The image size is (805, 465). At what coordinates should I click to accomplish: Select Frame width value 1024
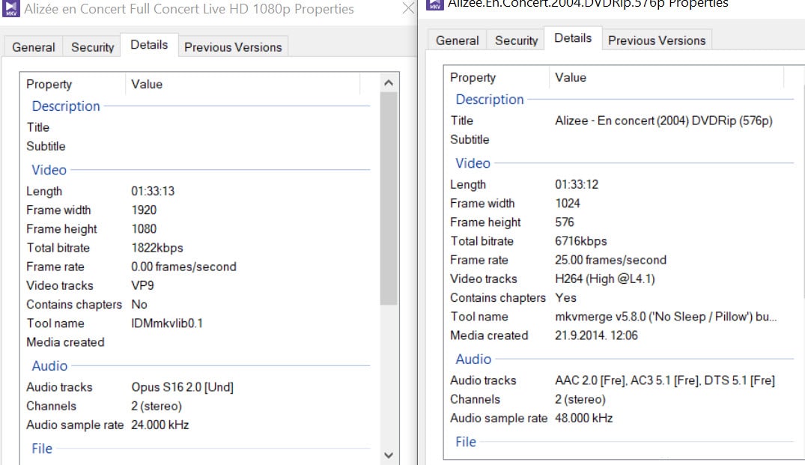[x=568, y=203]
